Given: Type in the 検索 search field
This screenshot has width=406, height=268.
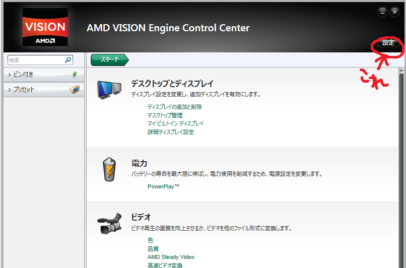Looking at the screenshot, I should tap(35, 60).
